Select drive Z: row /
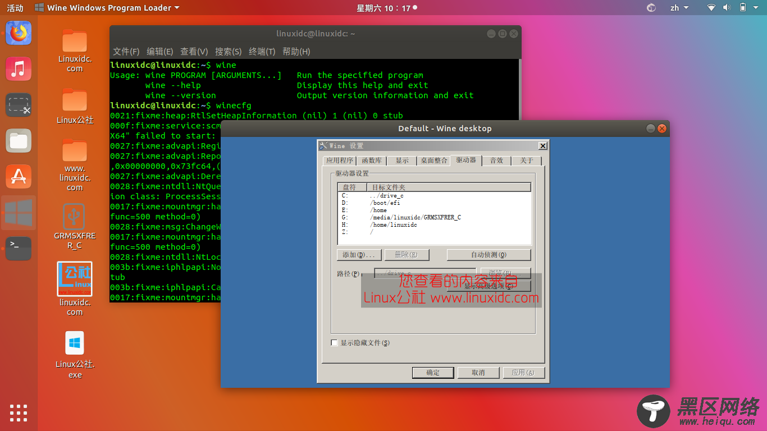 pos(434,232)
